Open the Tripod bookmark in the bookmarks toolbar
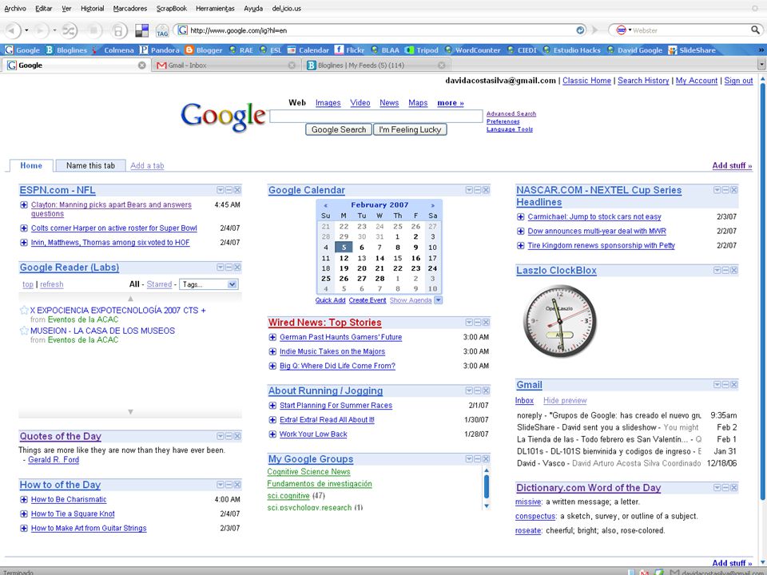Screen dimensions: 767x575 click(x=422, y=50)
